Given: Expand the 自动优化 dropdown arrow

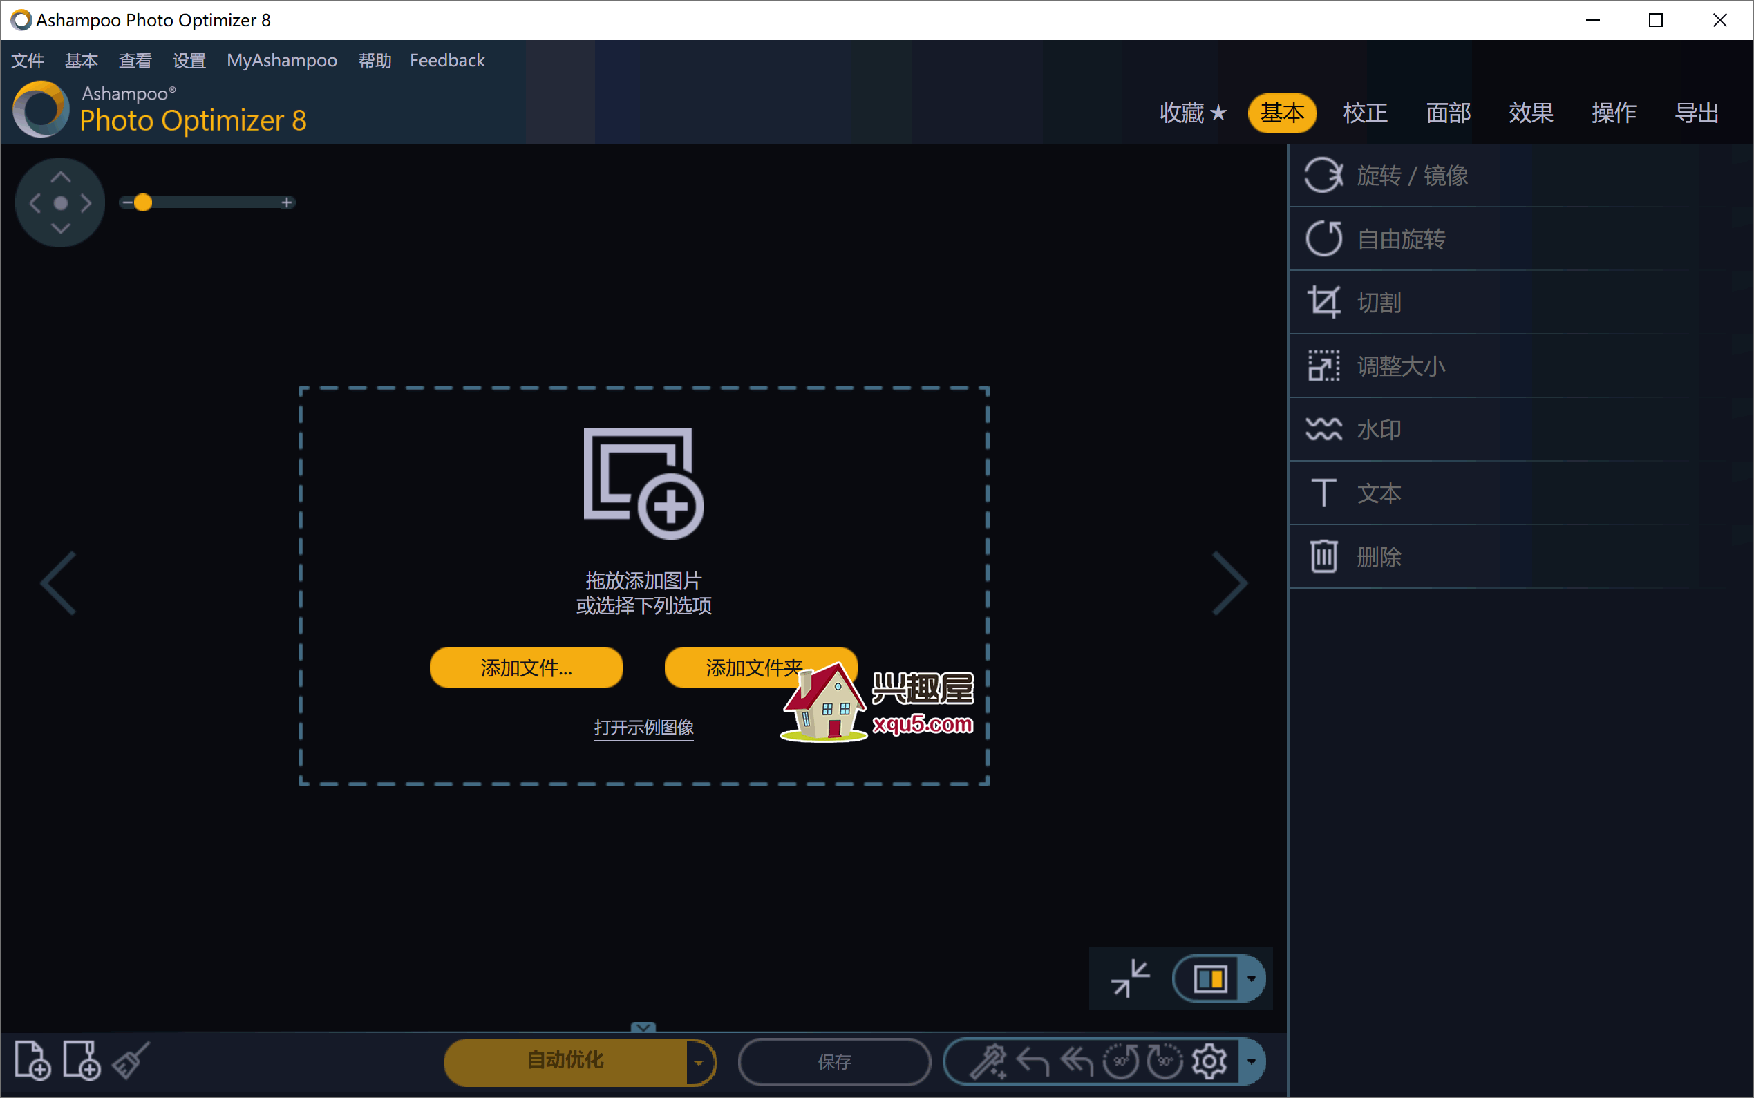Looking at the screenshot, I should click(x=699, y=1063).
